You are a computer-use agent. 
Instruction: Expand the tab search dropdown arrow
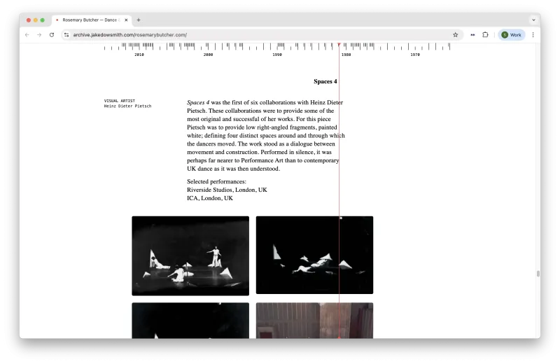coord(533,20)
